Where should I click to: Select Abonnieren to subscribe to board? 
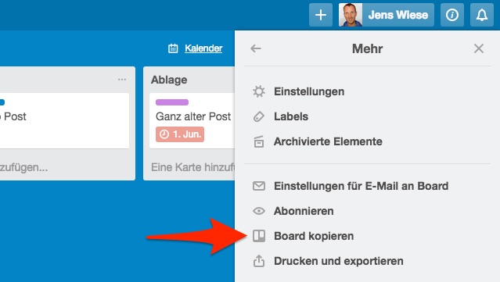coord(304,211)
